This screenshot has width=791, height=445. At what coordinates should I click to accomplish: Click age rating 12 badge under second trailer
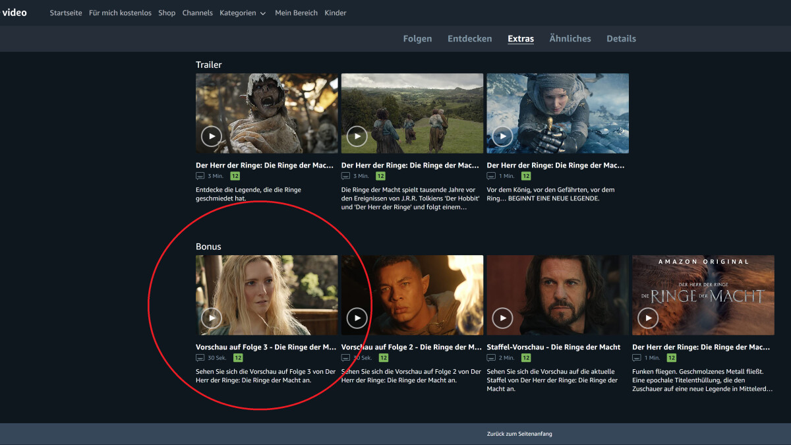tap(380, 176)
